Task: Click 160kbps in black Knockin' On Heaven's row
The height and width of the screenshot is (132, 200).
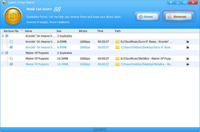Action: (x=85, y=42)
